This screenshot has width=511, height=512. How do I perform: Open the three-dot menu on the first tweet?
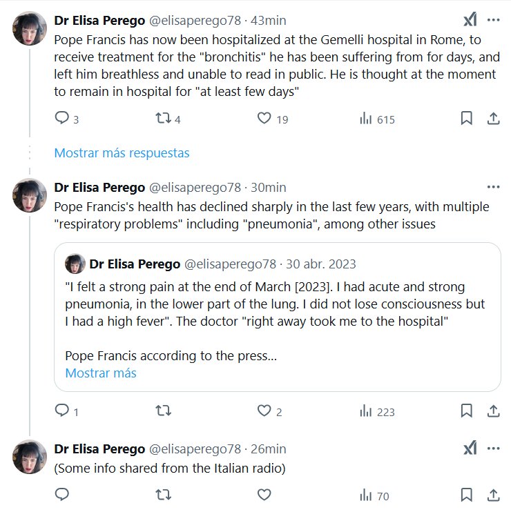[x=493, y=20]
